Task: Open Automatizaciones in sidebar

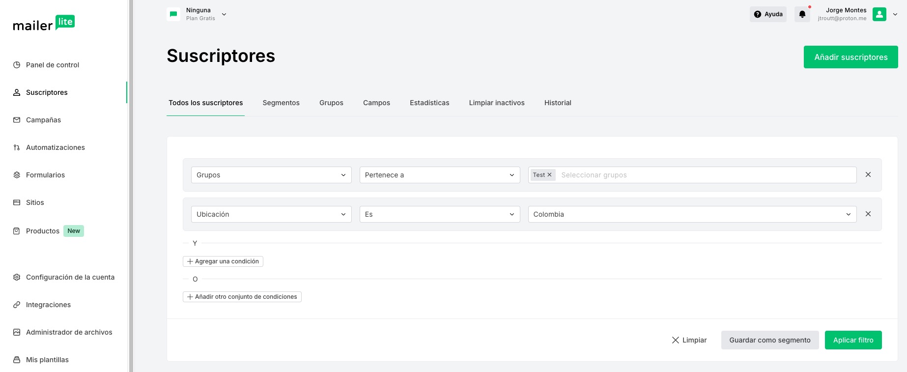Action: coord(56,147)
